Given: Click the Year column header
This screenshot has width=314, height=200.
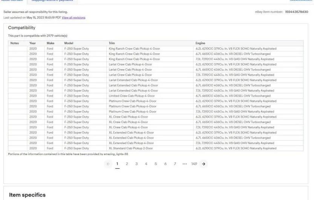Looking at the screenshot, I should click(x=32, y=43).
